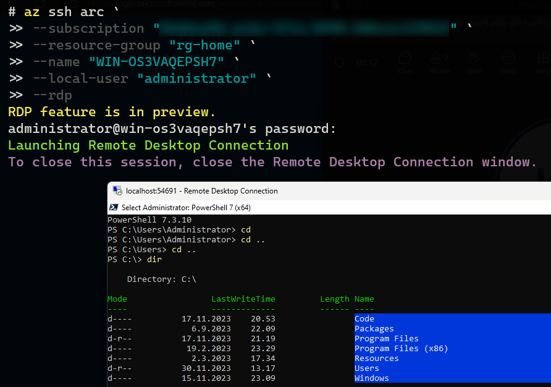Open the People panel in the background Teams meeting
551x387 pixels.
(x=440, y=63)
